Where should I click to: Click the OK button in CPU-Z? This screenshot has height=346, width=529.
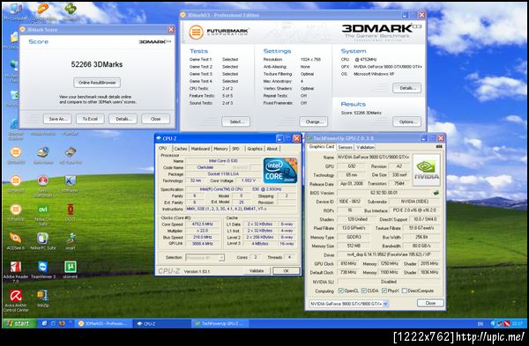pos(286,270)
